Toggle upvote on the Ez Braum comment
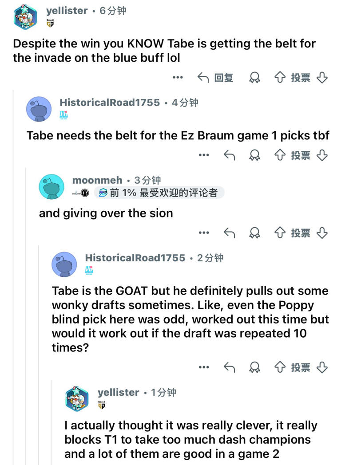The image size is (341, 465). (x=278, y=154)
